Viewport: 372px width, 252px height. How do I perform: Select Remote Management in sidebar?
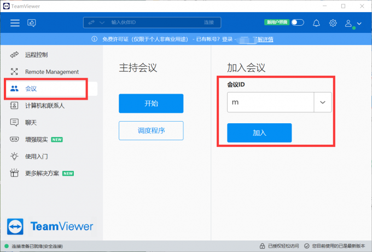coord(51,72)
